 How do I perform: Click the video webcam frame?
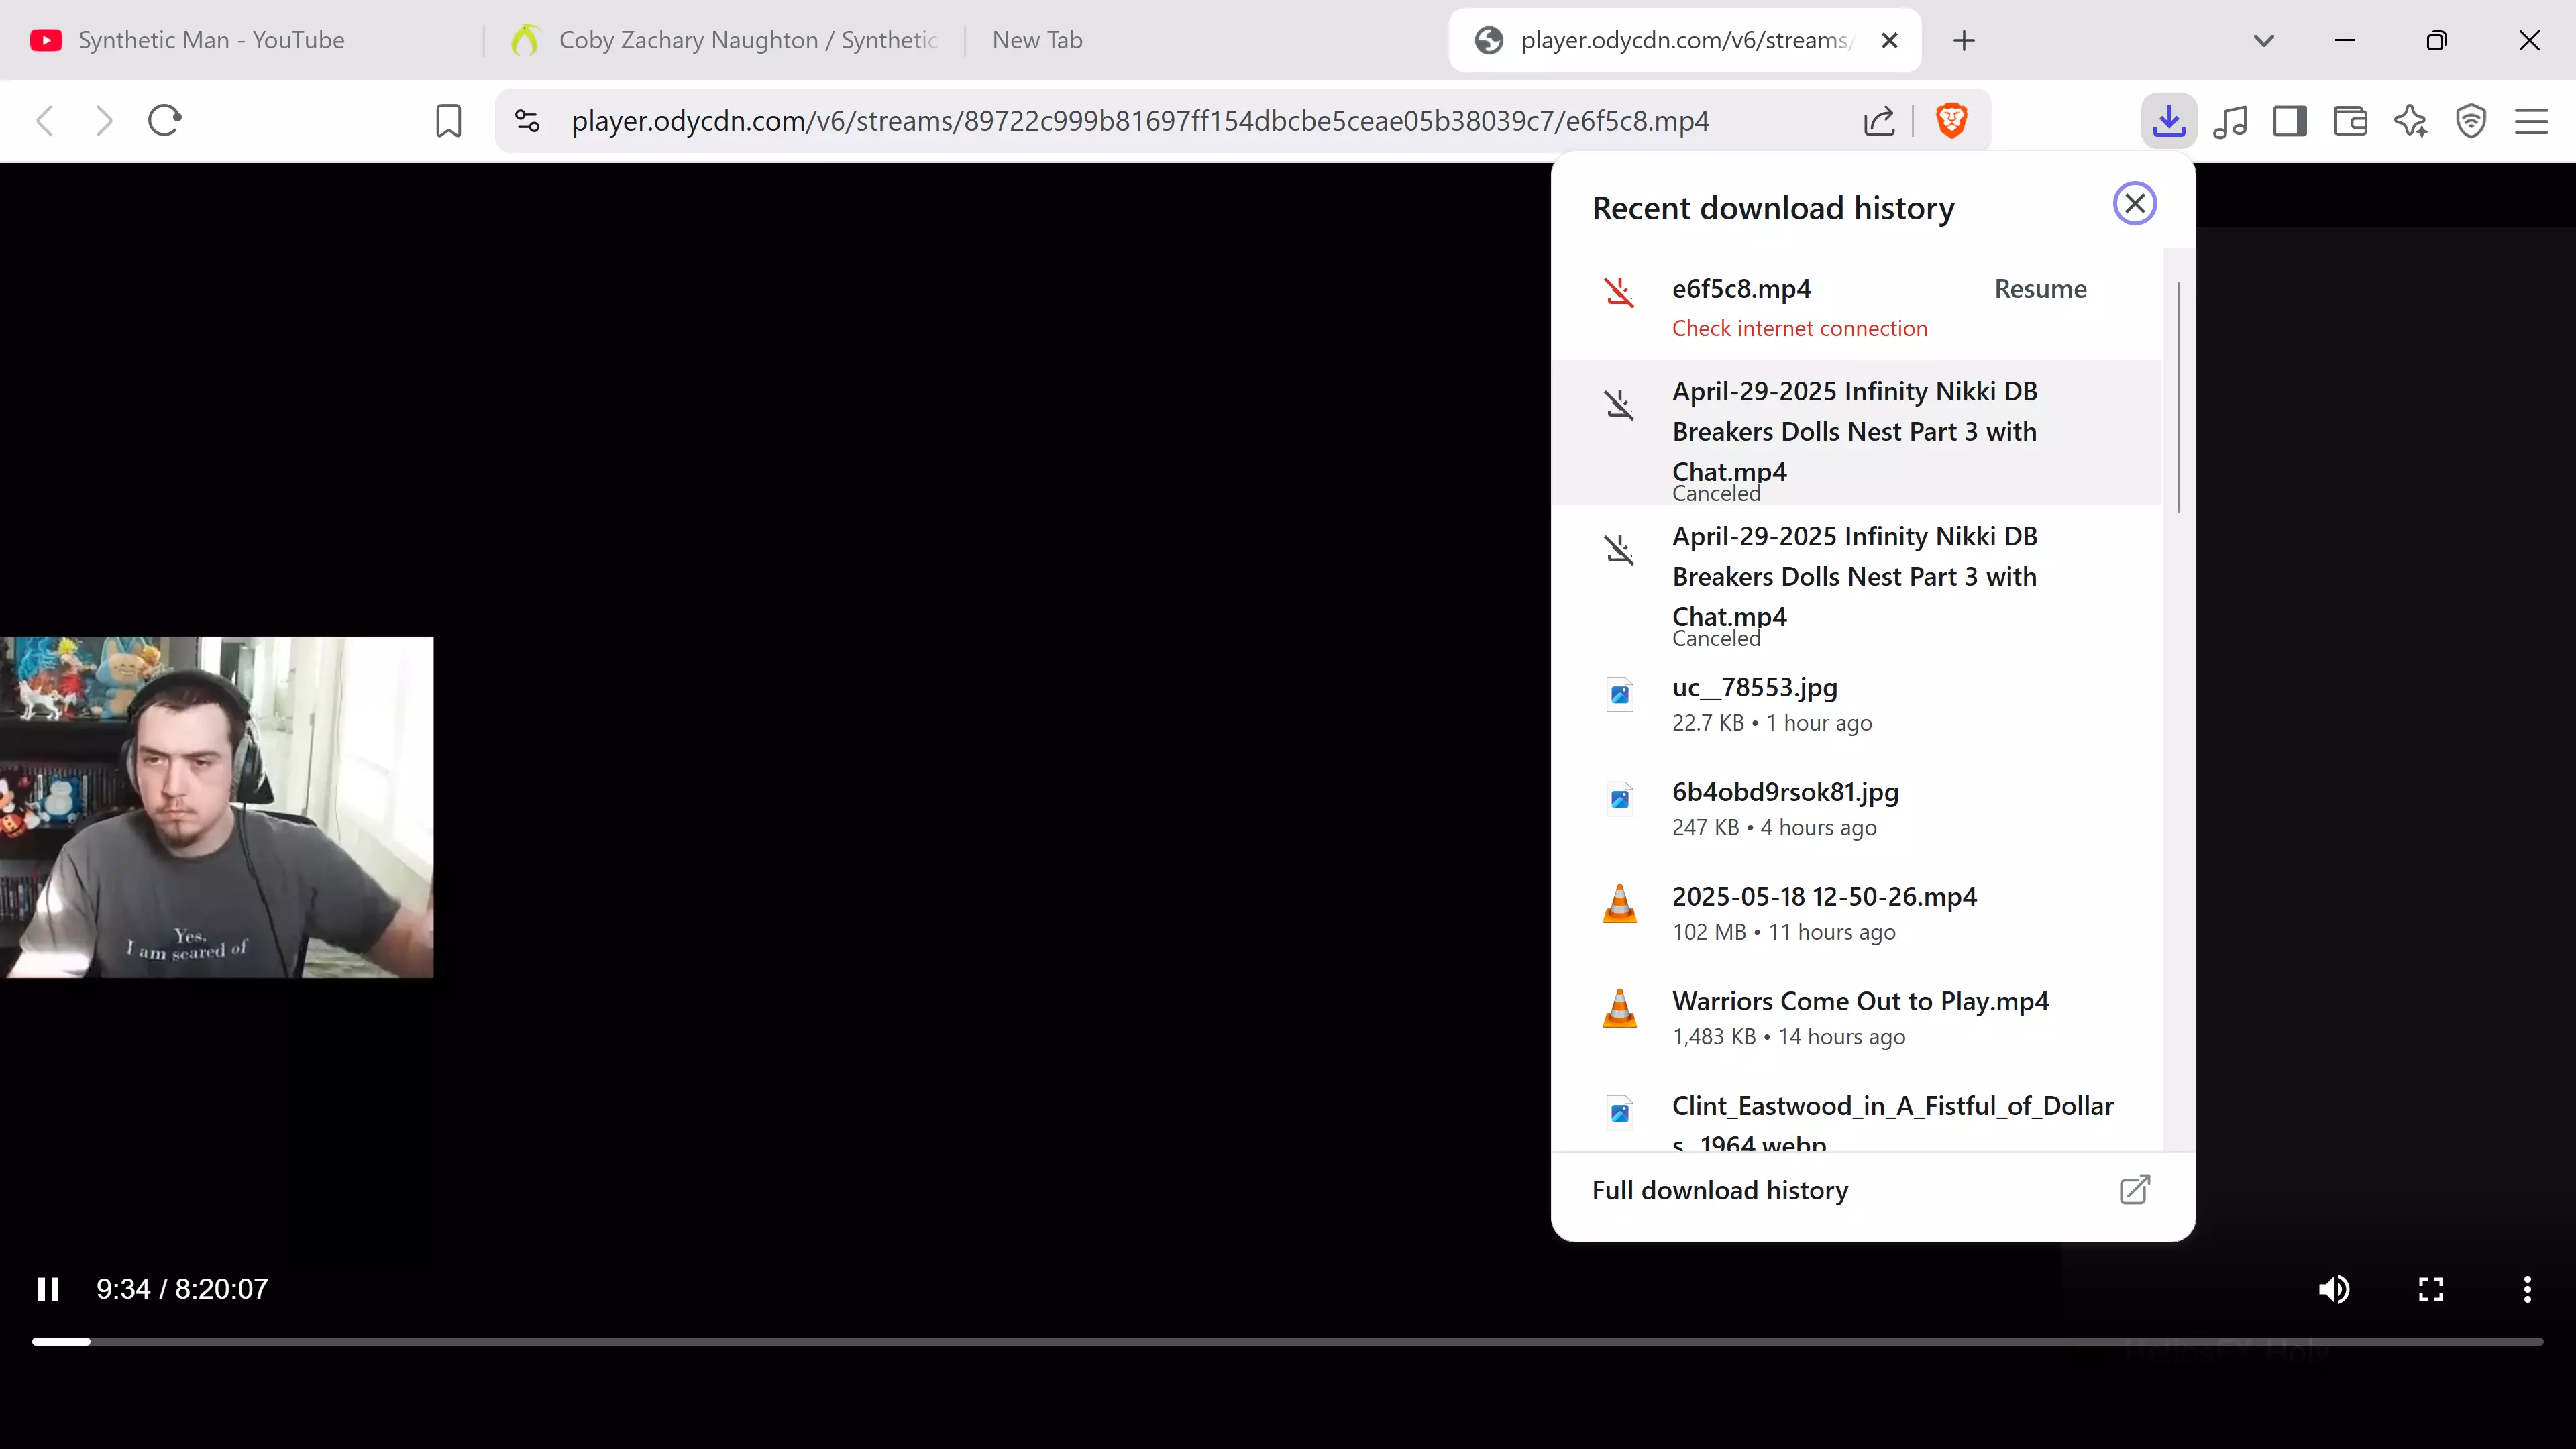point(217,807)
